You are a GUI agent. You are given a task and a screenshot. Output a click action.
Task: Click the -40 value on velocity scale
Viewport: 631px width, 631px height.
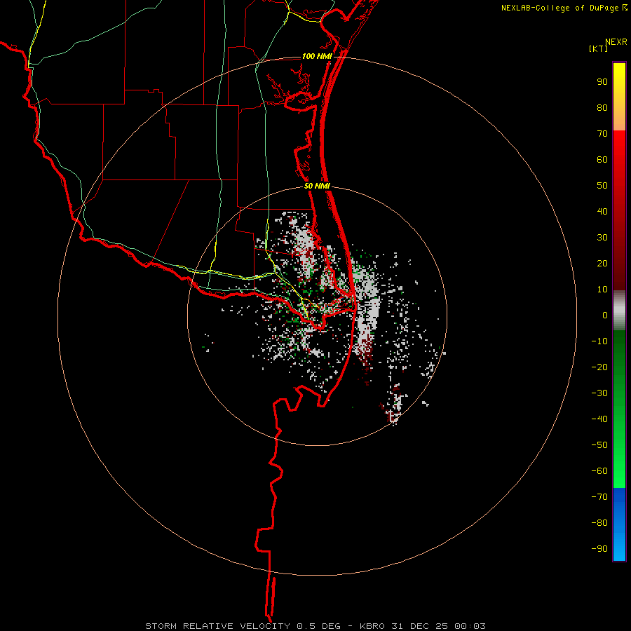click(599, 419)
